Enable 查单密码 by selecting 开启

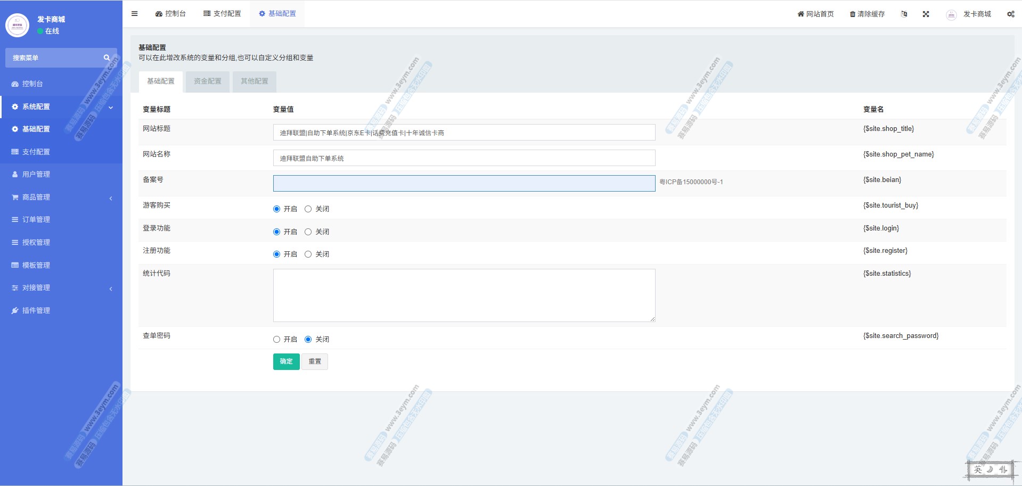pyautogui.click(x=276, y=340)
